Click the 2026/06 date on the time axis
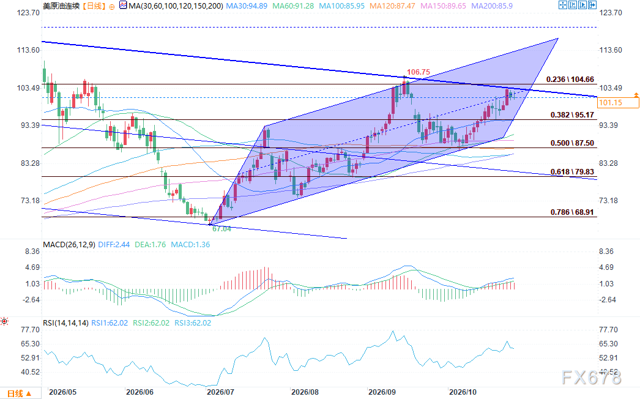 pyautogui.click(x=140, y=392)
